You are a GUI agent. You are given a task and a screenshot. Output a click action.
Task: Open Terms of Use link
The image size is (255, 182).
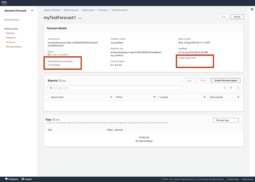247,179
